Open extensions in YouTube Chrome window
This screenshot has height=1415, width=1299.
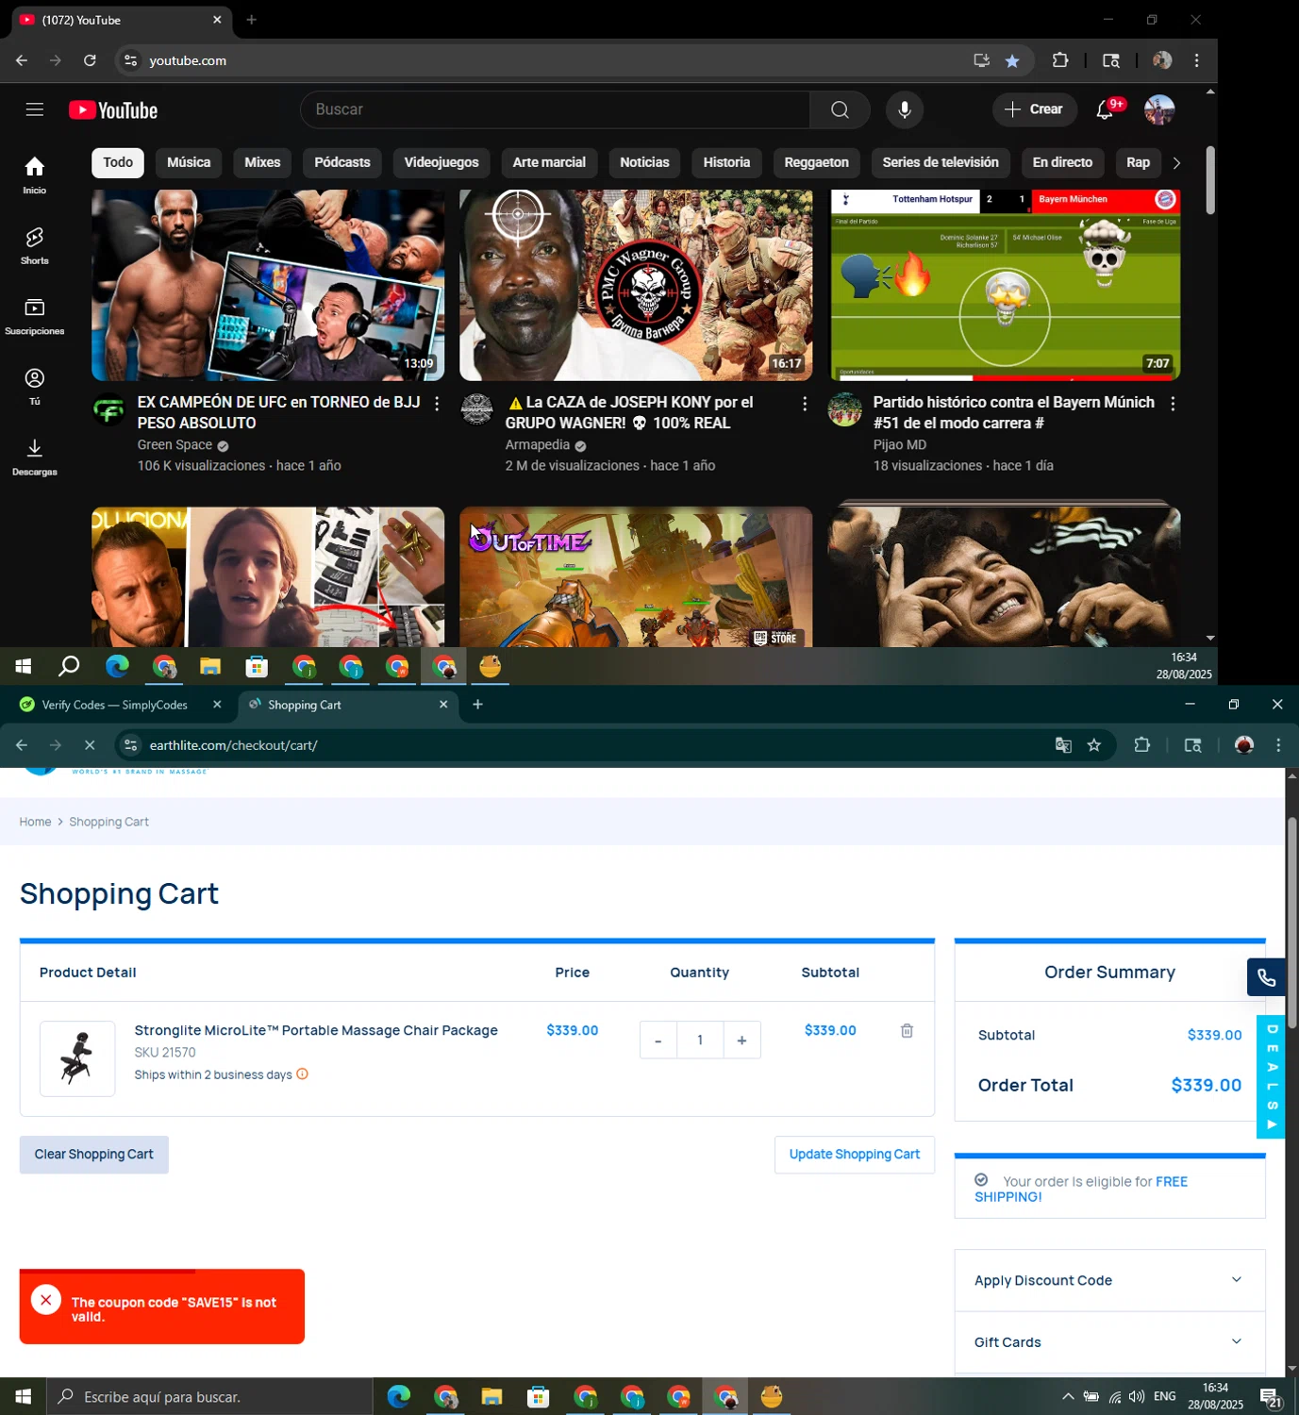point(1060,60)
